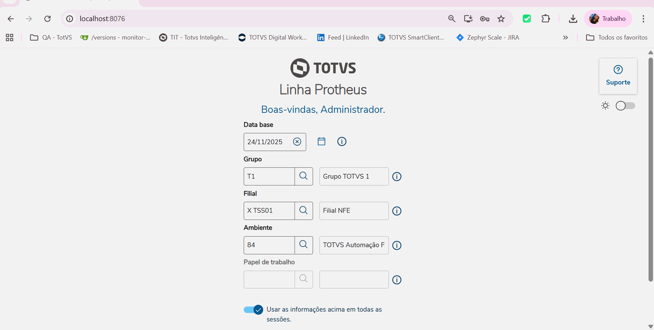The width and height of the screenshot is (654, 330).
Task: Click the TOTVS logo
Action: (x=323, y=68)
